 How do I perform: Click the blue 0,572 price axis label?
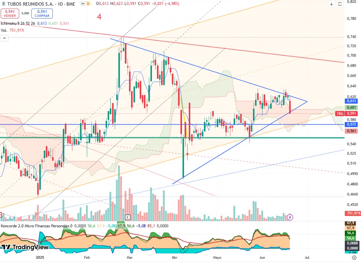pos(351,124)
